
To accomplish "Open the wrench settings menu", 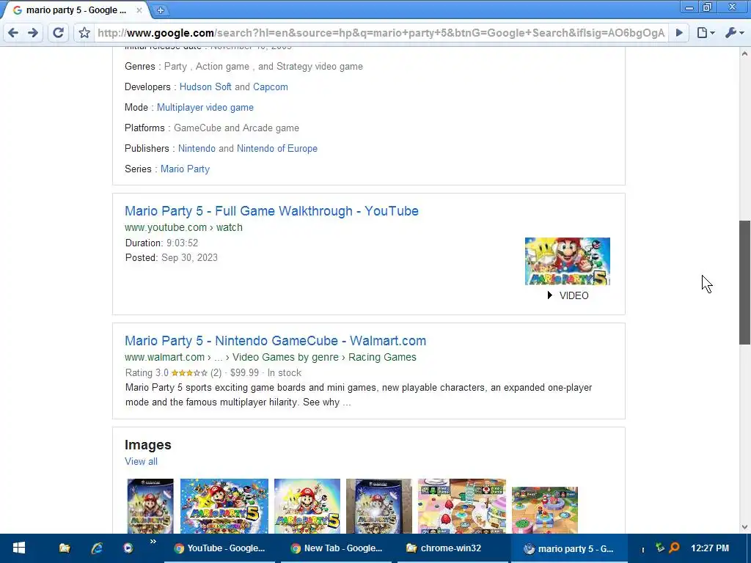I will 734,32.
